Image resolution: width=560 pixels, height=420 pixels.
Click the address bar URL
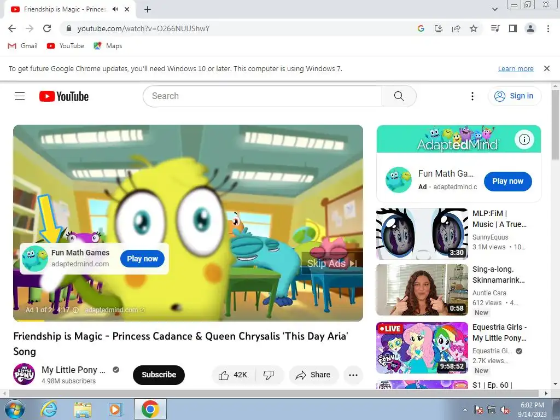click(143, 28)
